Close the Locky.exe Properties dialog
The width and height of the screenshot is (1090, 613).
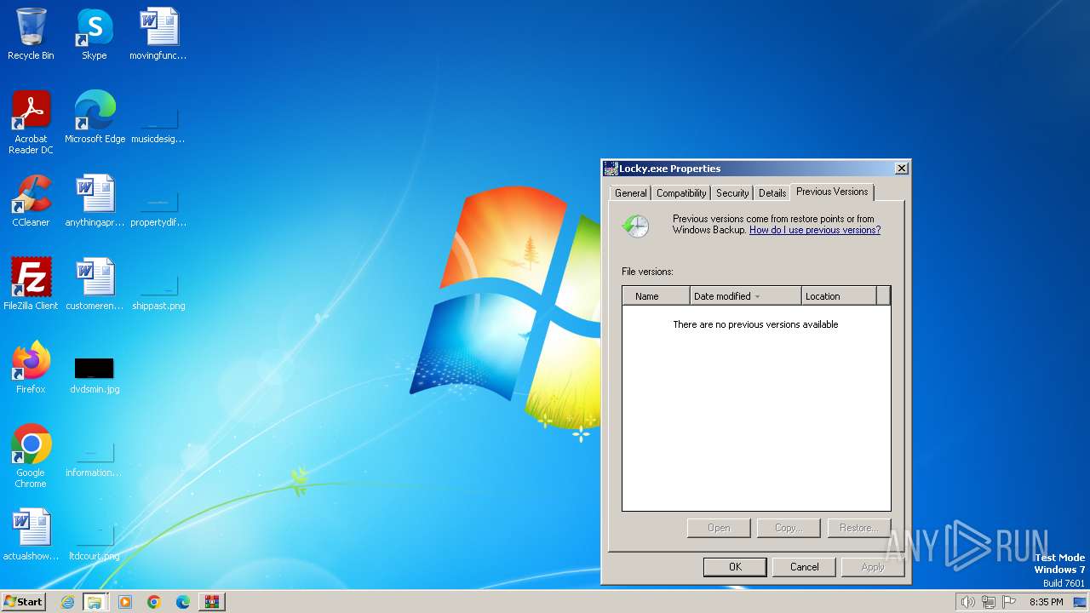(901, 169)
